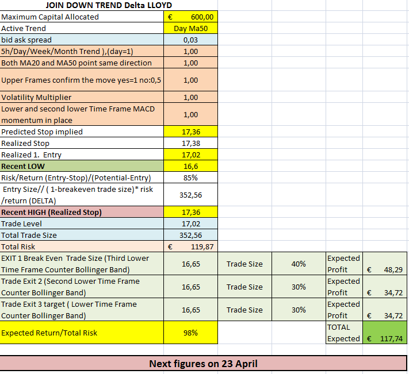This screenshot has width=409, height=374.
Task: Click the 17,02 Realized 1. Entry value
Action: coord(190,155)
